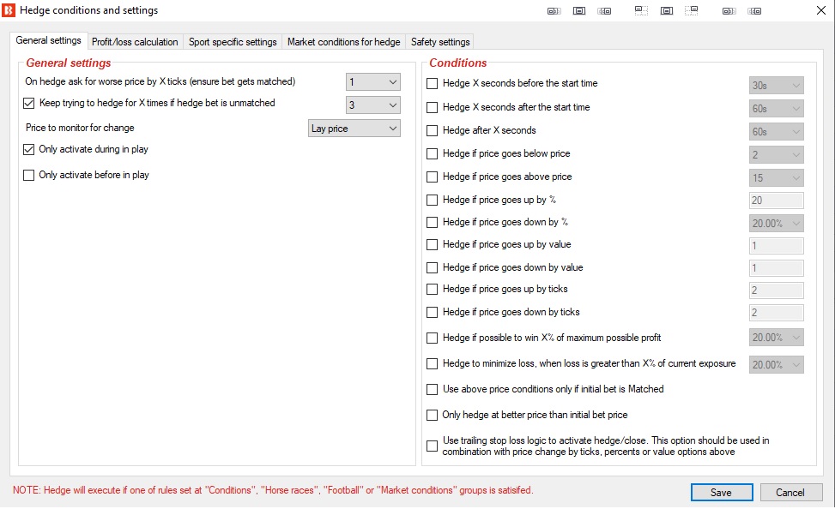Click the price goes down by ticks field

777,313
